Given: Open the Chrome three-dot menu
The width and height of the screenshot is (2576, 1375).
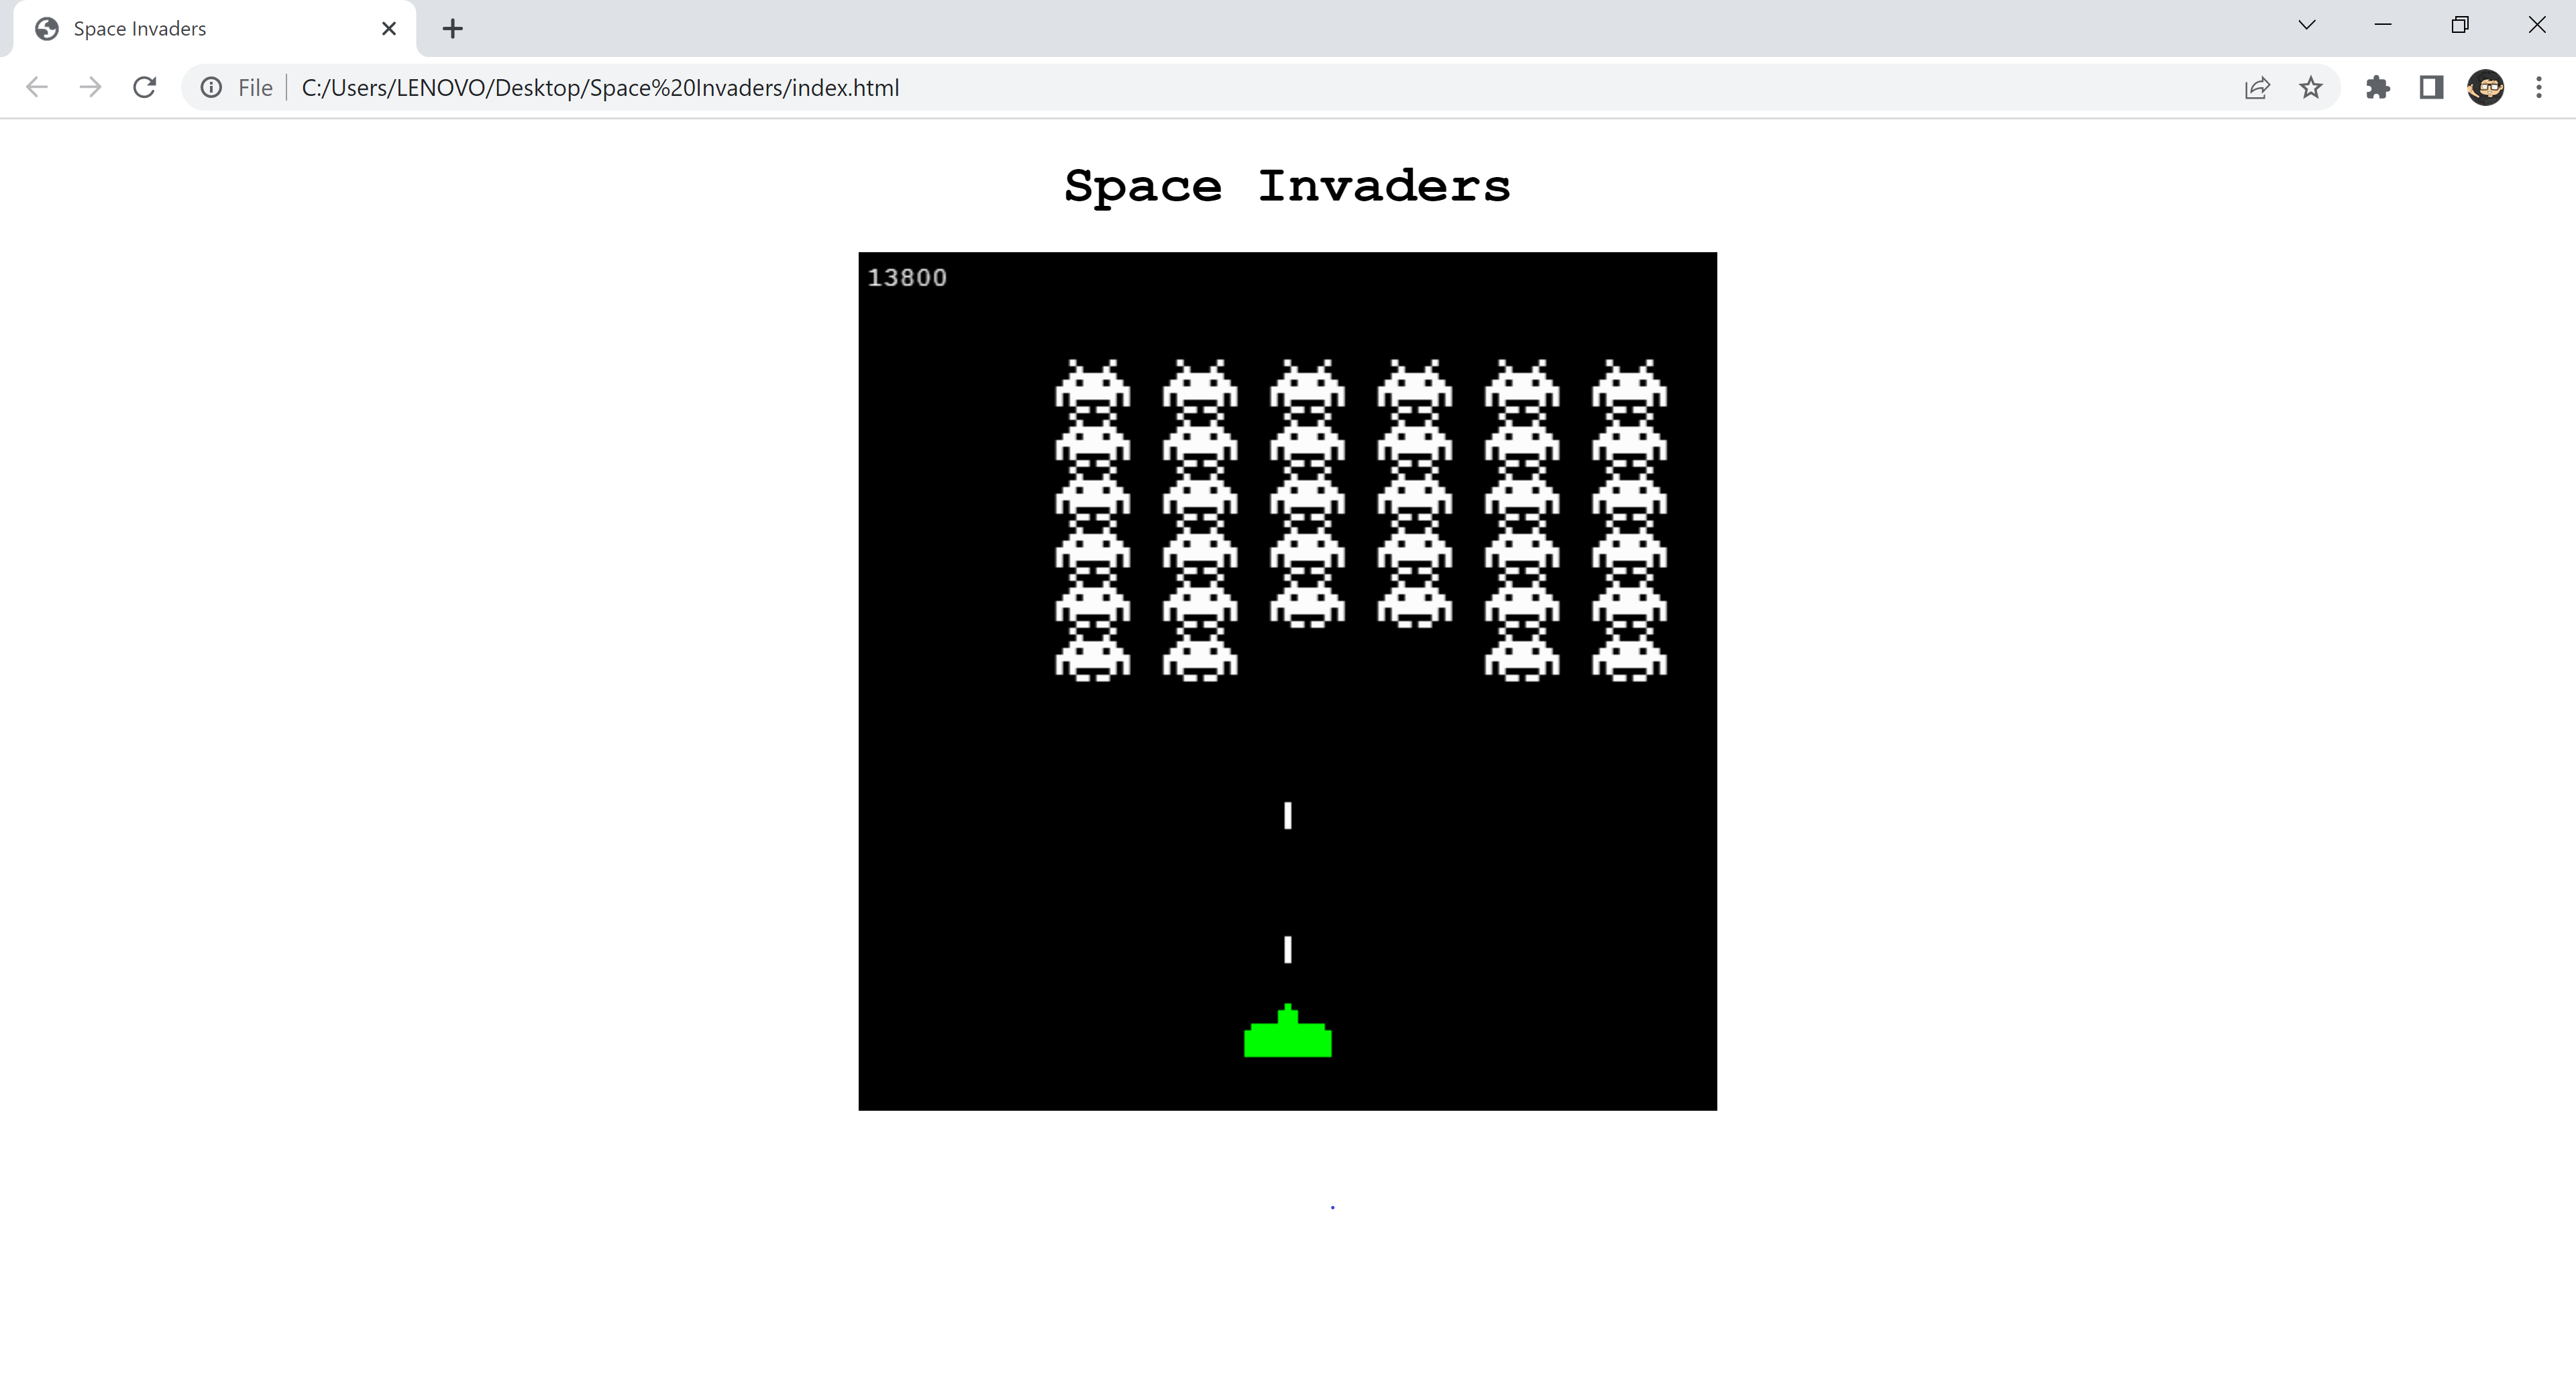Looking at the screenshot, I should pos(2539,87).
